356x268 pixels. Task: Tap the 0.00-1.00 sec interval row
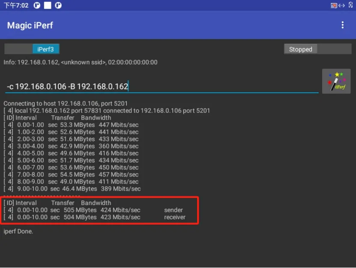point(71,125)
